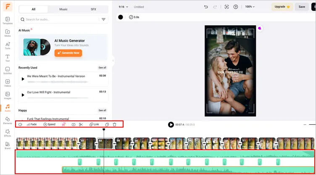Open the Elements sidebar panel
Viewport: 316px width, 175px height.
(8, 120)
